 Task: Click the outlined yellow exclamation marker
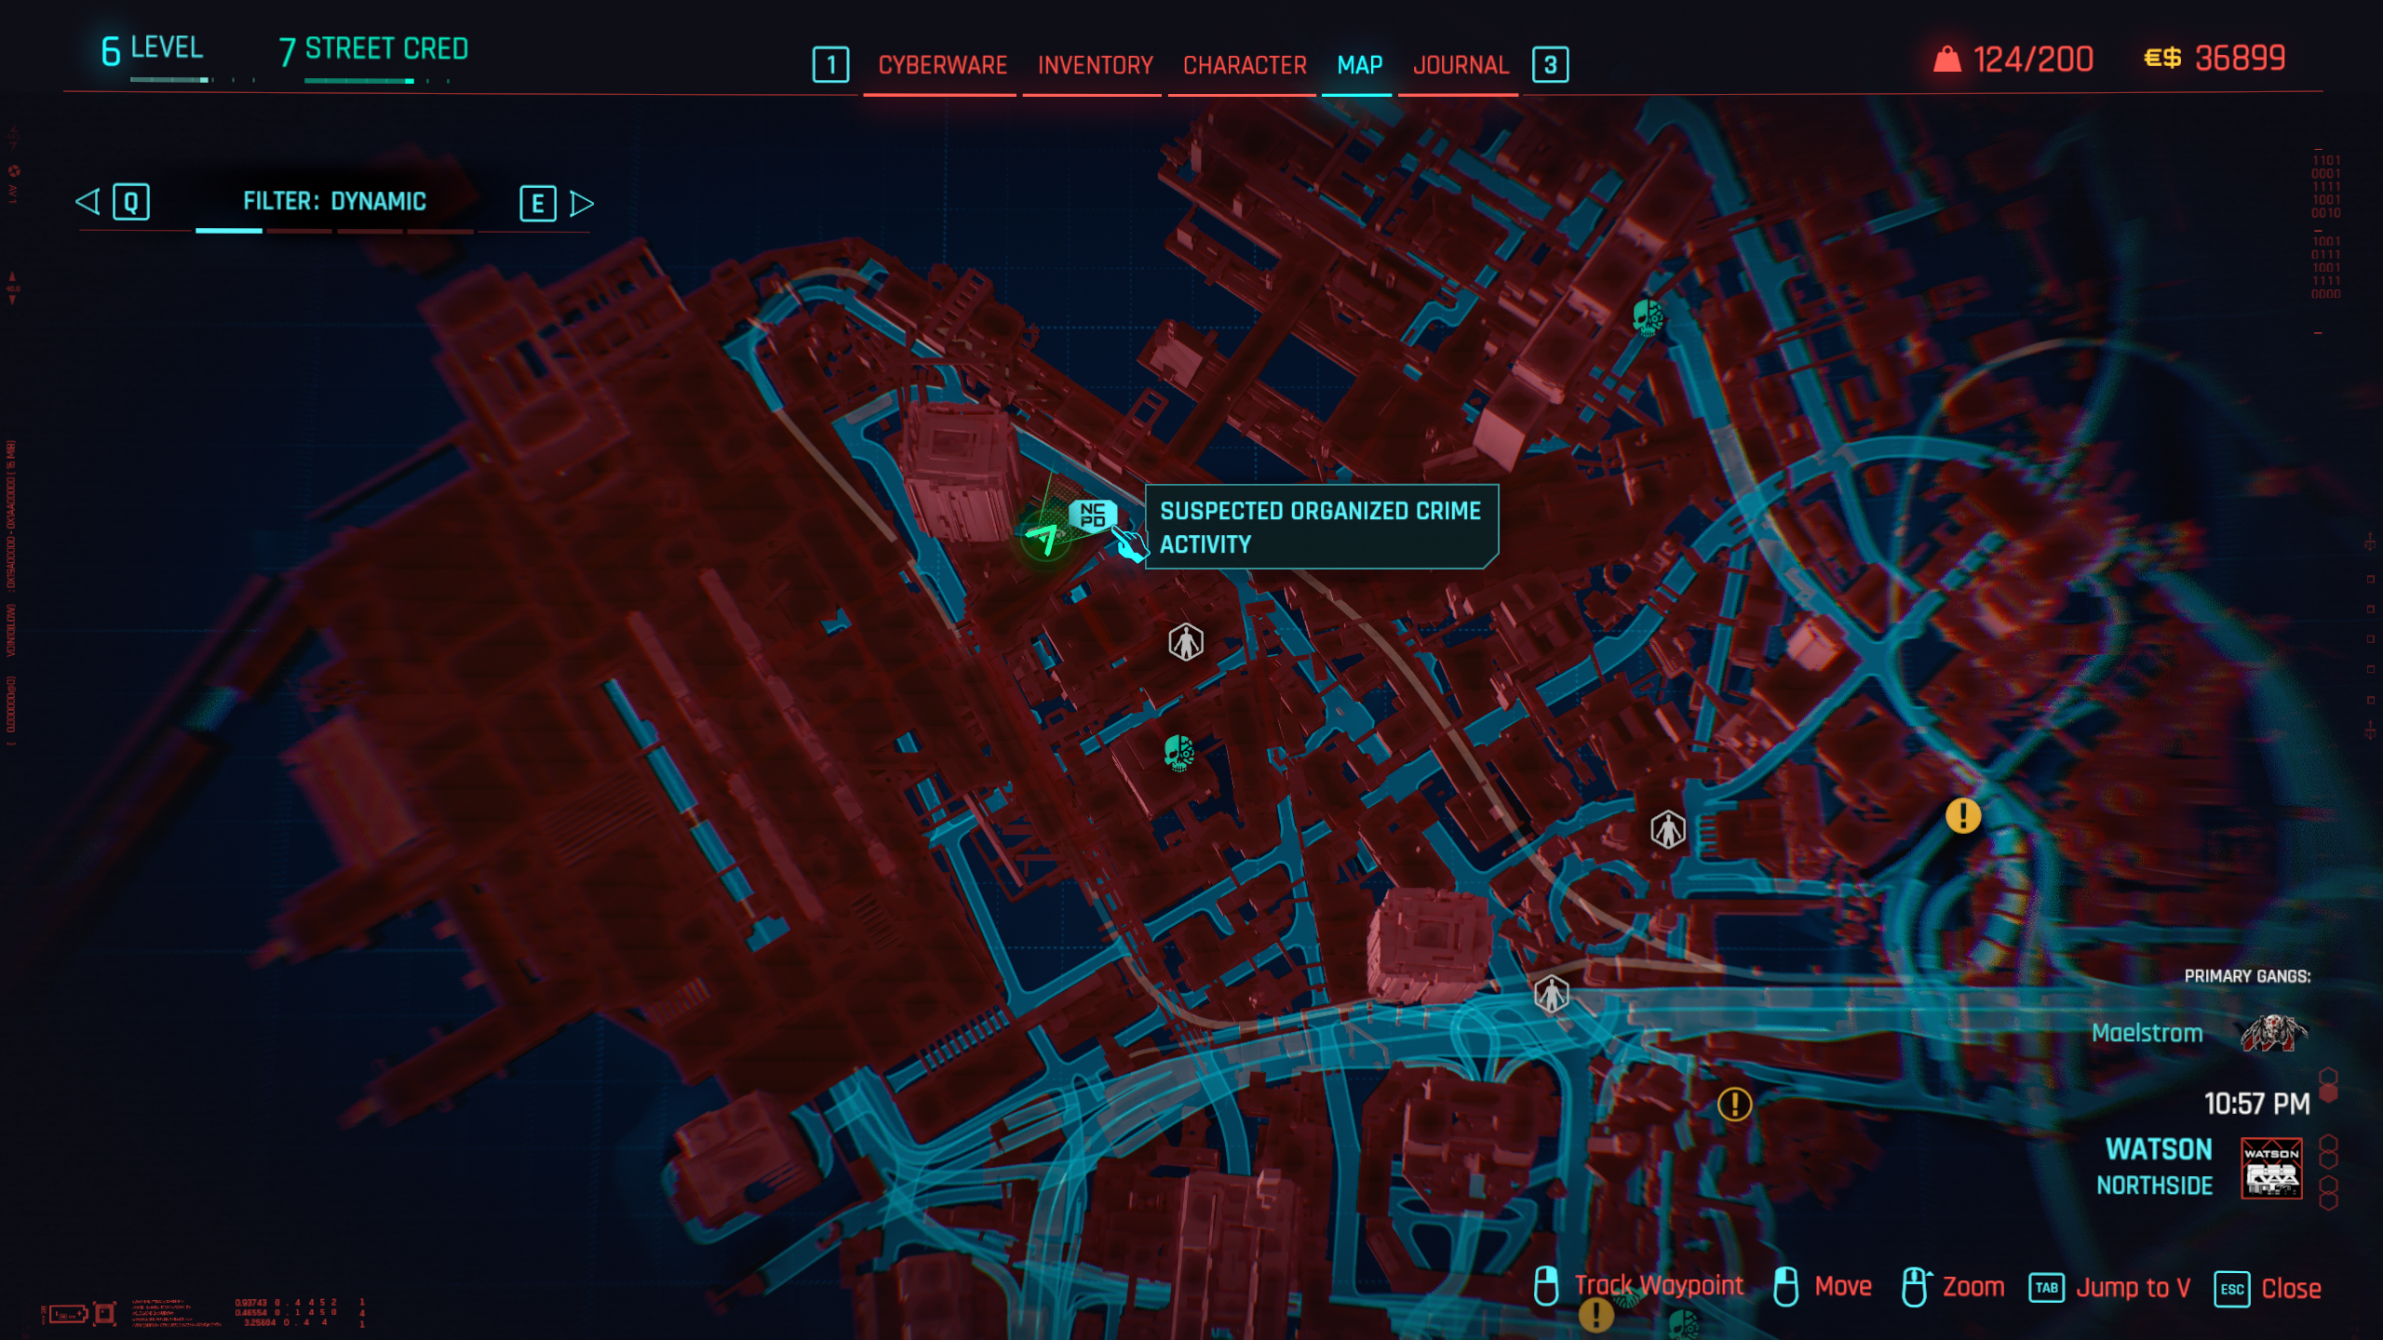[x=1734, y=1105]
